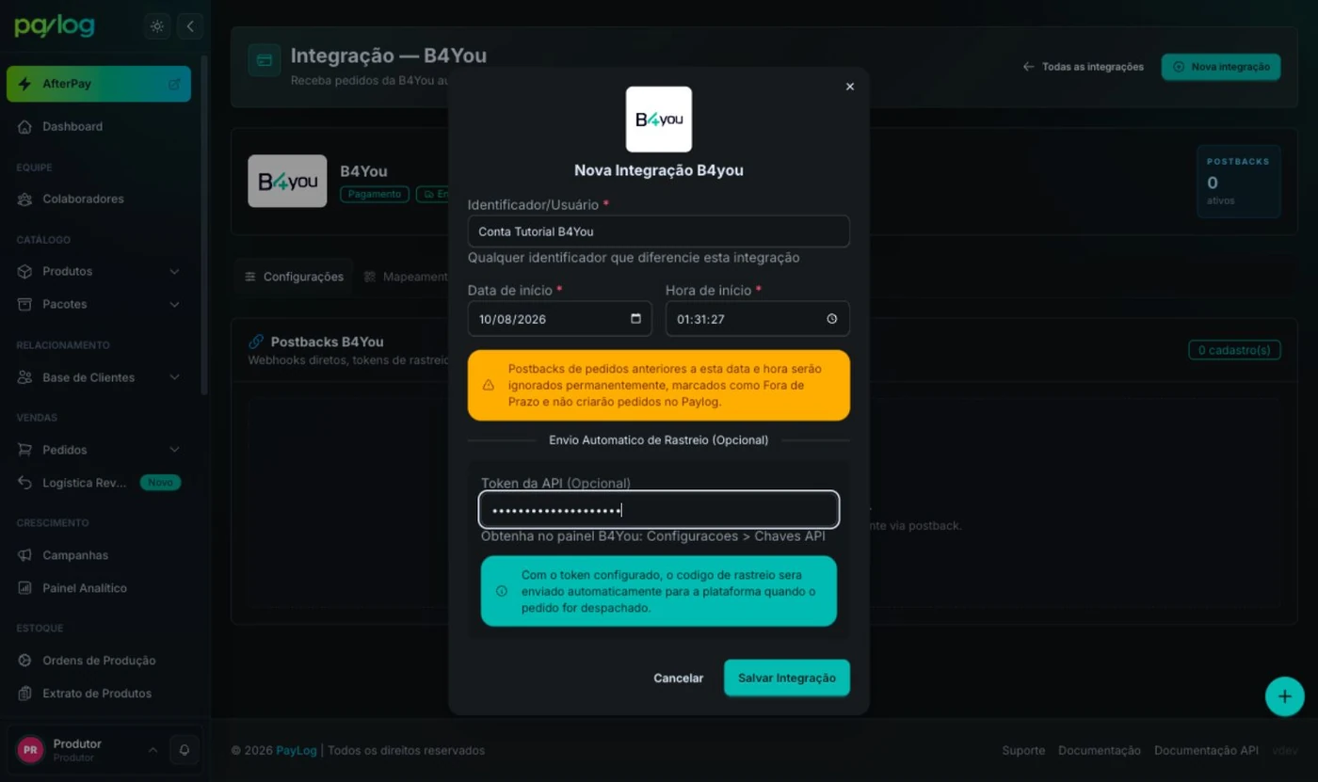Click the Extrato de Produtos icon
Image resolution: width=1318 pixels, height=782 pixels.
tap(24, 694)
